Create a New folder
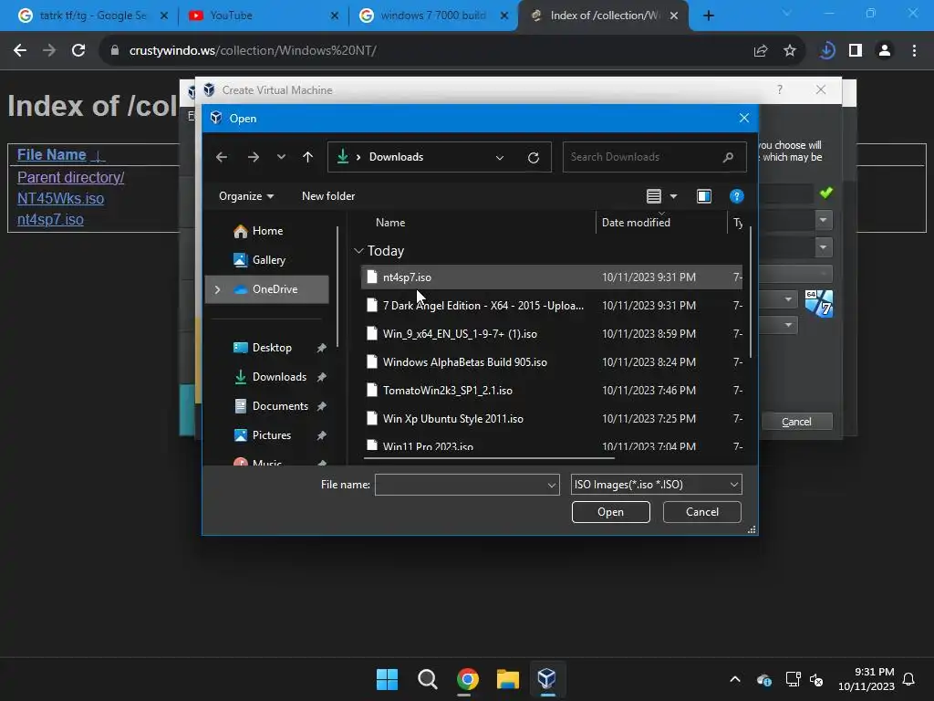Image resolution: width=934 pixels, height=701 pixels. [328, 196]
